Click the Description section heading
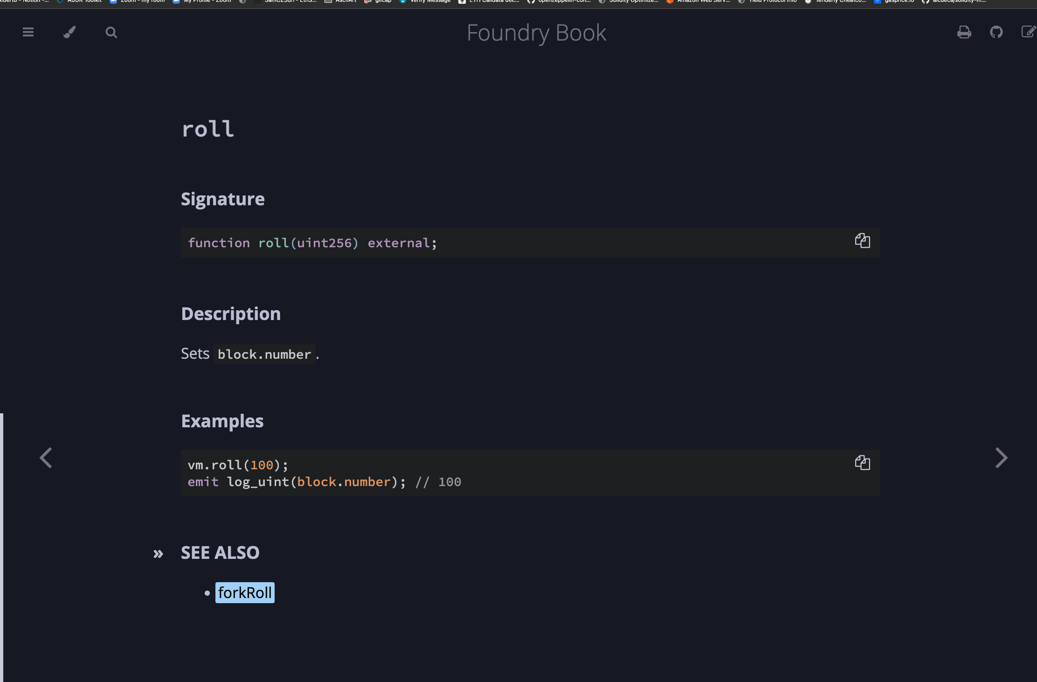 pyautogui.click(x=231, y=314)
